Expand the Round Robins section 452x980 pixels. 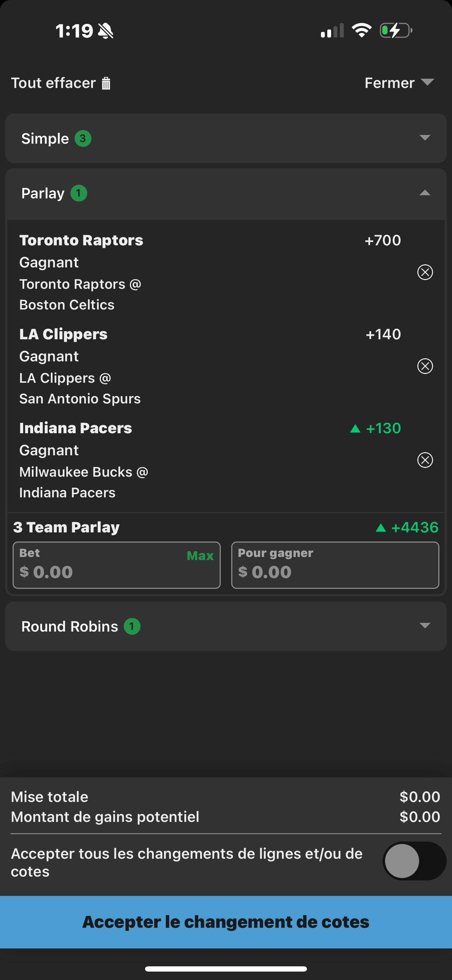425,626
